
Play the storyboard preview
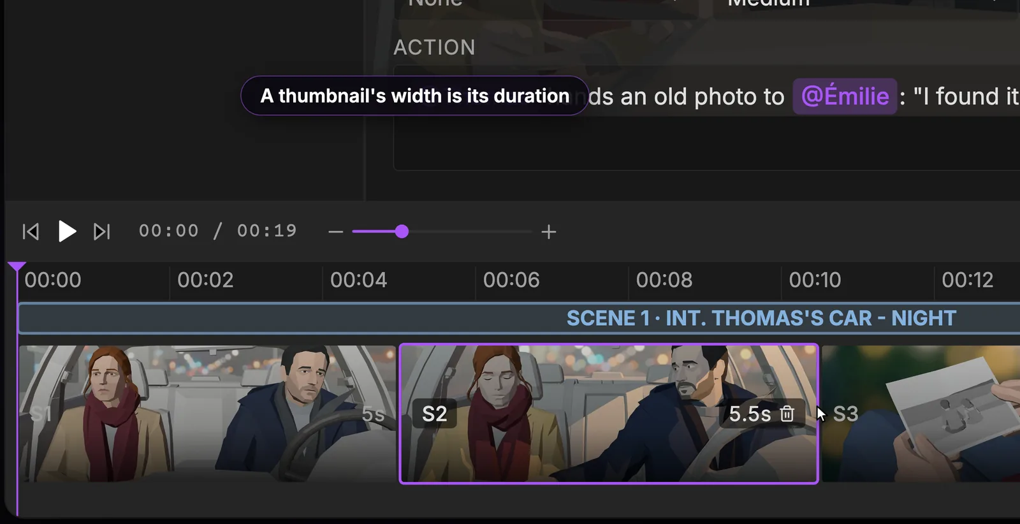pos(67,231)
